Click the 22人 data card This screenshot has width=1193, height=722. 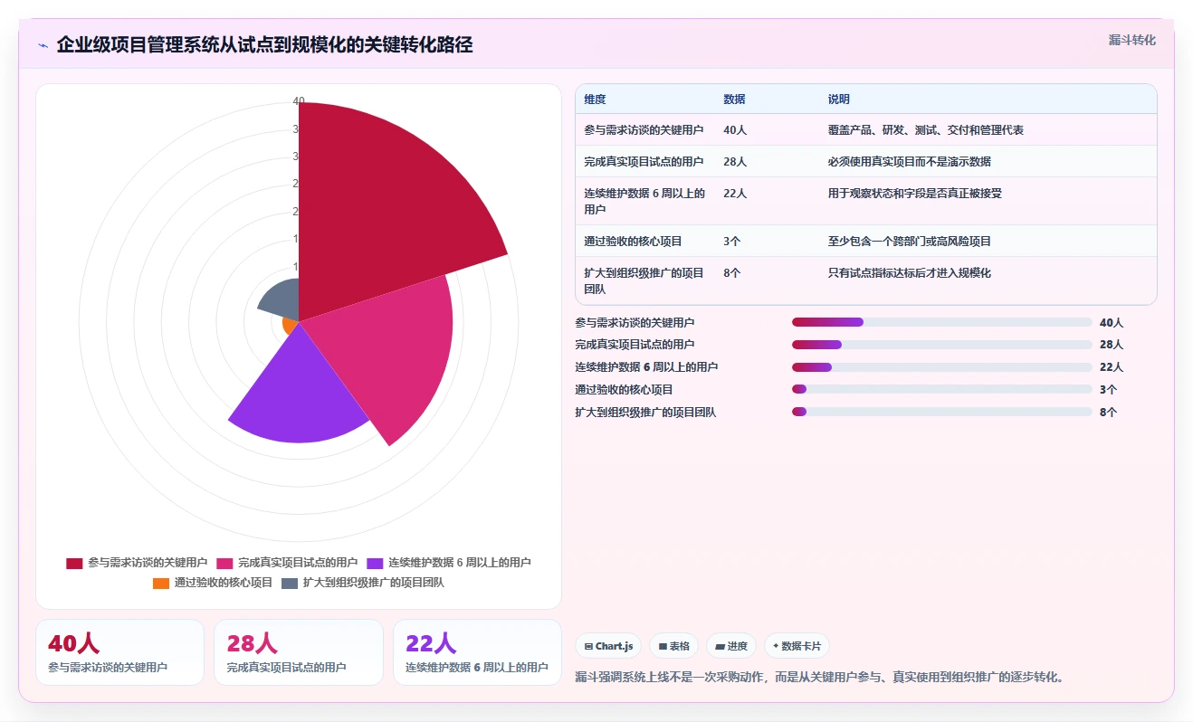477,652
